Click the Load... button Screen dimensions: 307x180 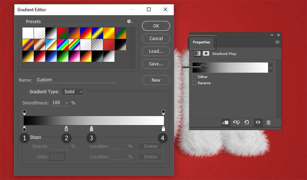(156, 51)
